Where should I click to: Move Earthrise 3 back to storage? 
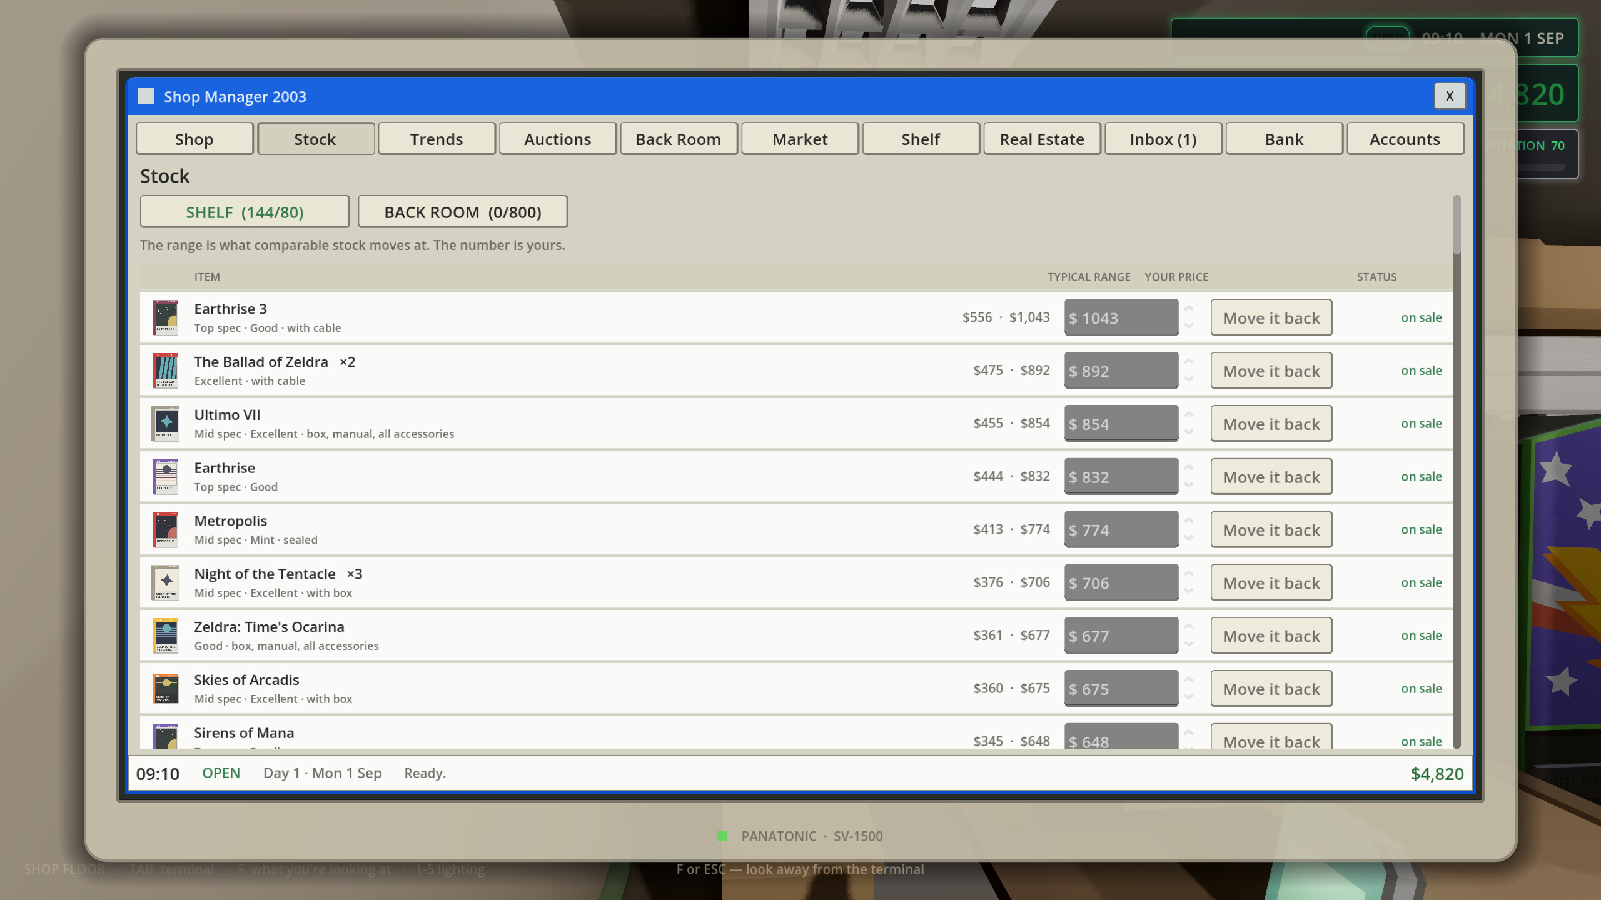pyautogui.click(x=1271, y=317)
